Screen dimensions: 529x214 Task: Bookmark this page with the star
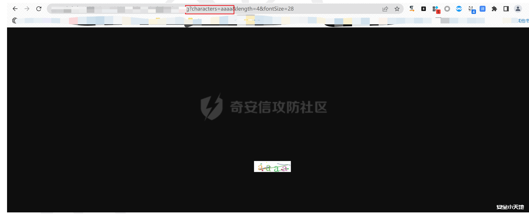pos(397,9)
